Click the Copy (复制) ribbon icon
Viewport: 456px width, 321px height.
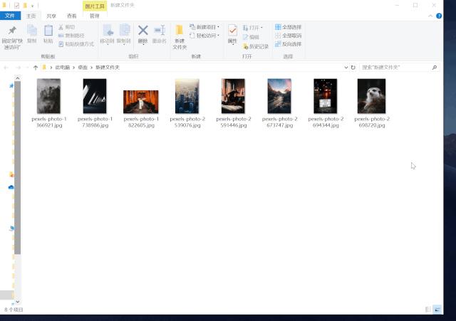coord(31,31)
